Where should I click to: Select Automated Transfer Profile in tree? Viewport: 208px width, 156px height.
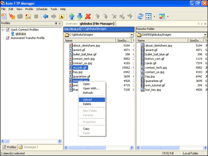[27, 38]
